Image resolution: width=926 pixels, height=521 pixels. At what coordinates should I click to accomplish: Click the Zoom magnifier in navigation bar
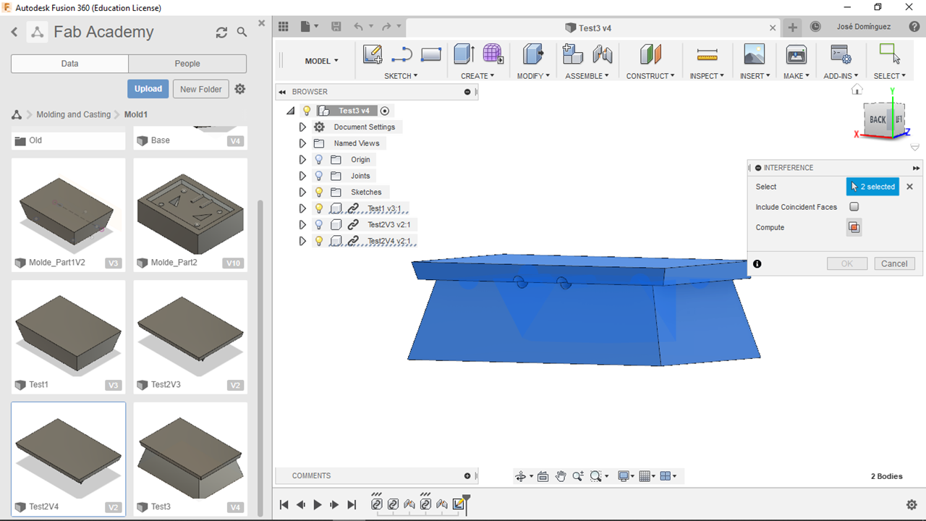pyautogui.click(x=578, y=476)
